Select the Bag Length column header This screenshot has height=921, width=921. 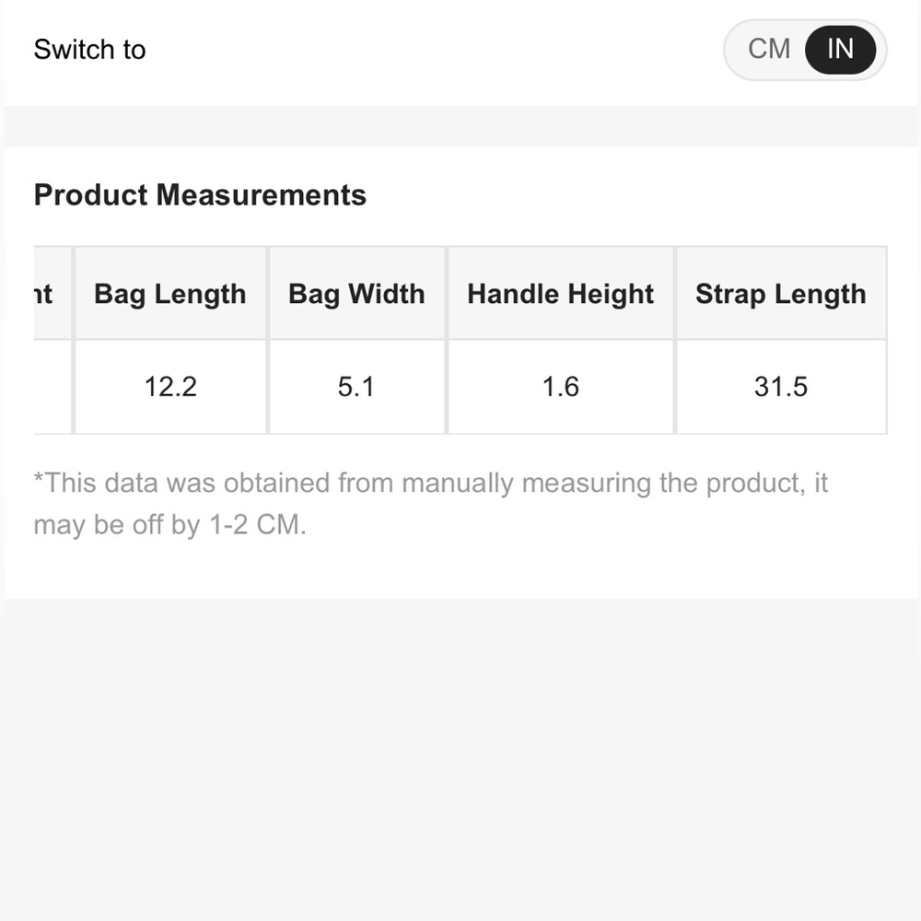(169, 293)
